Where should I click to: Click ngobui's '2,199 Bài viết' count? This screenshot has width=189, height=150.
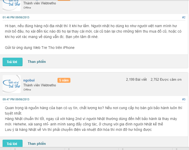click(x=136, y=79)
